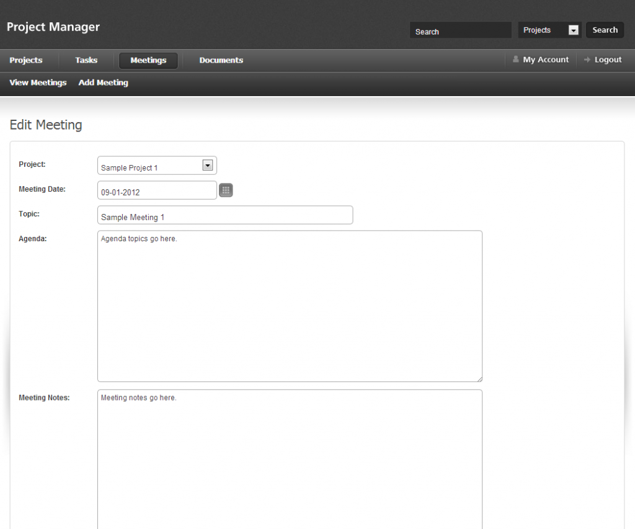Click the Project Manager title

53,27
